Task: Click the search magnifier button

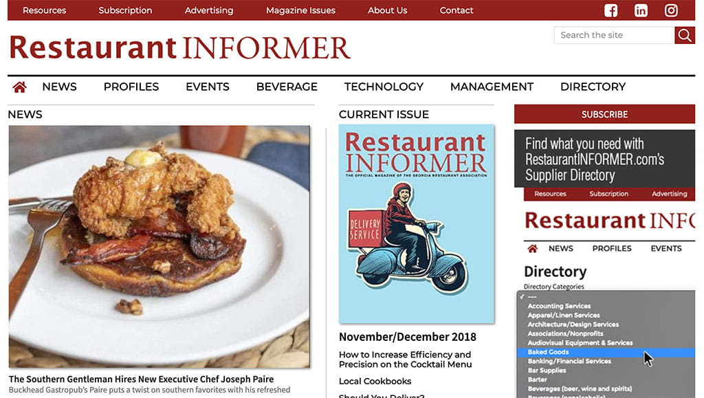Action: (x=685, y=35)
